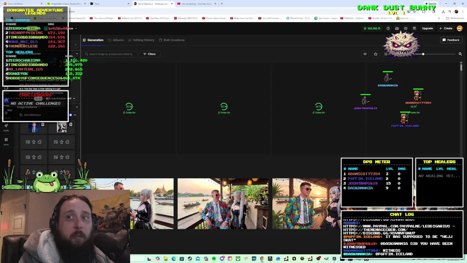Expand the workspace dropdown in header

pyautogui.click(x=76, y=28)
